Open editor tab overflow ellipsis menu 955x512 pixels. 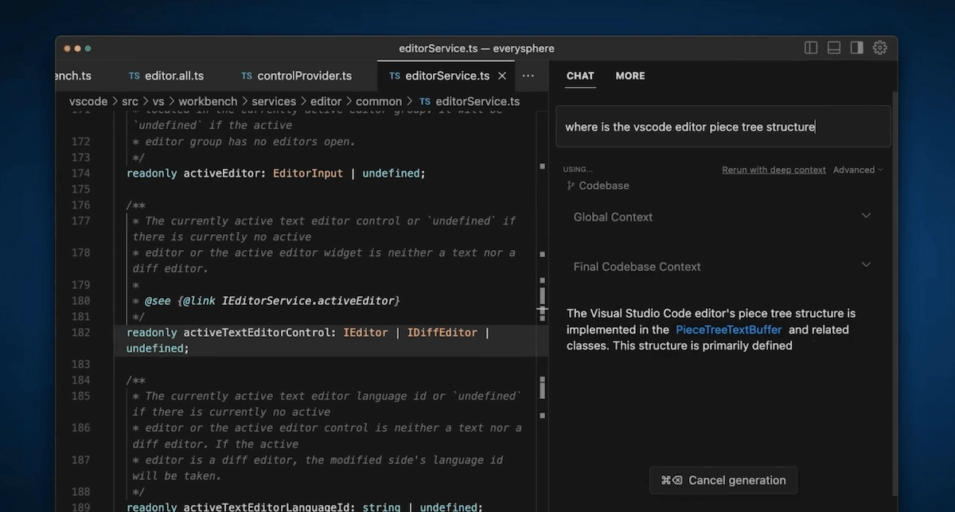click(528, 76)
